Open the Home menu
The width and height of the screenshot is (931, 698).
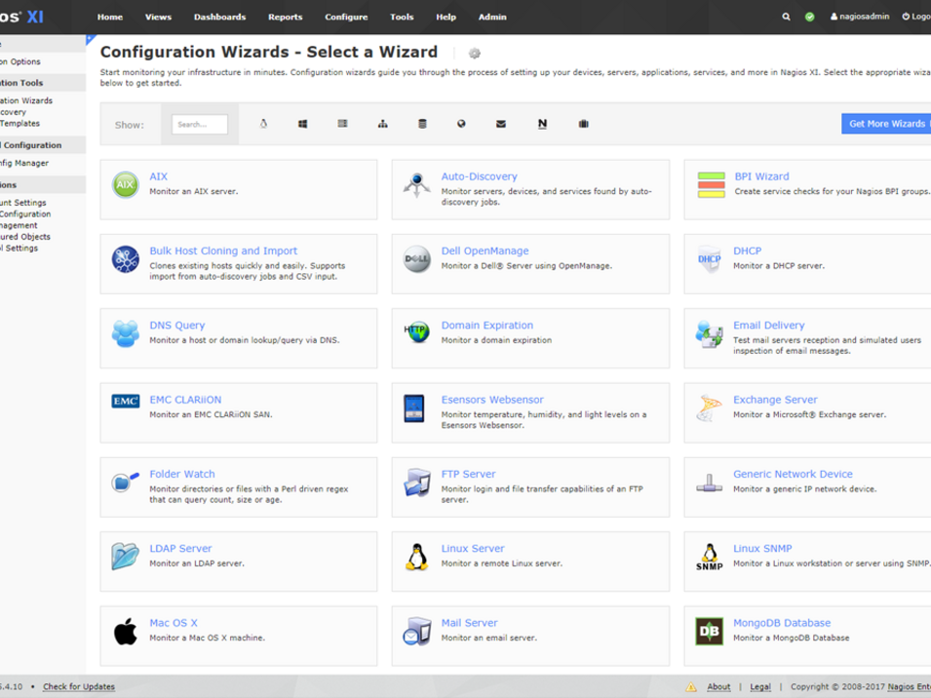click(x=110, y=17)
